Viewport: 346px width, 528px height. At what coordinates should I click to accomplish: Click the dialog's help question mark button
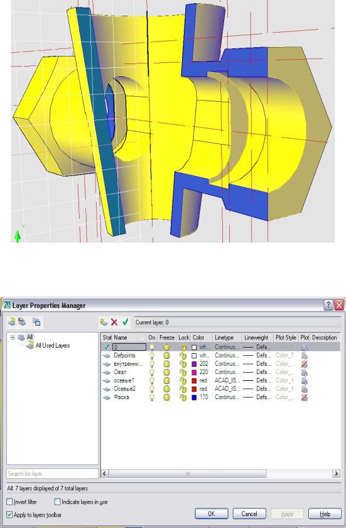(328, 305)
